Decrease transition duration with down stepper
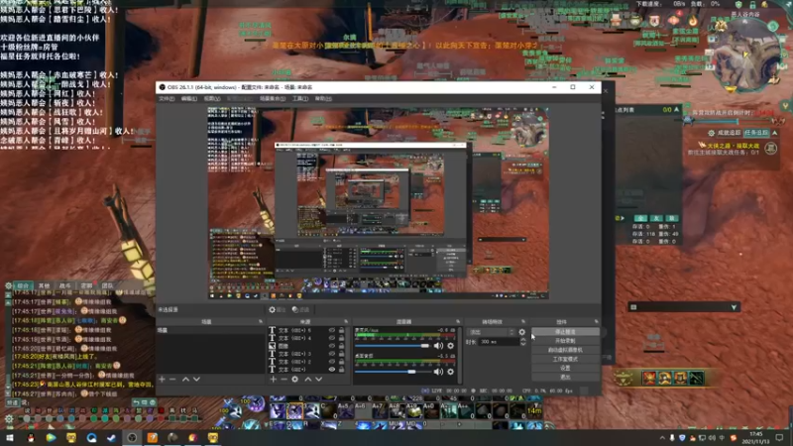Image resolution: width=793 pixels, height=446 pixels. 523,344
